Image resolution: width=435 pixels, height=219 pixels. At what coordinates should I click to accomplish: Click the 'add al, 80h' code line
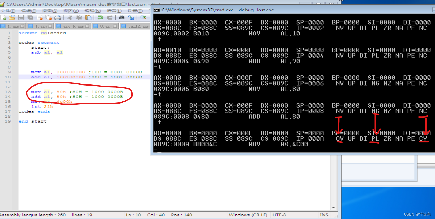77,97
